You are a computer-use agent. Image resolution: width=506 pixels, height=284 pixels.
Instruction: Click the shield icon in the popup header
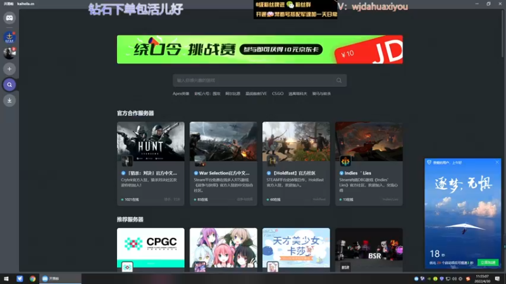click(429, 163)
